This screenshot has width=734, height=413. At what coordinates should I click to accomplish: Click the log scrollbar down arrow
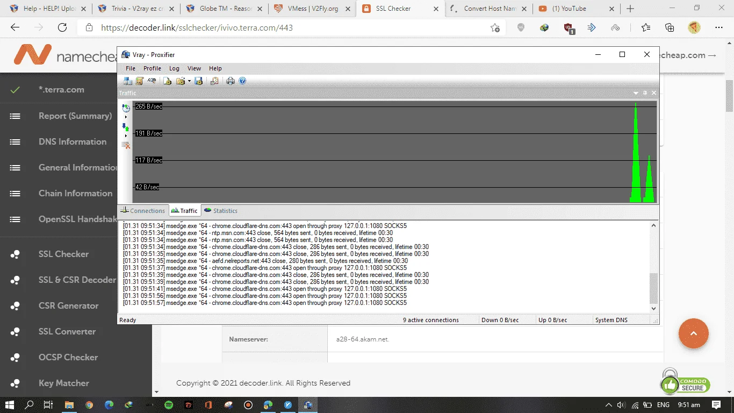(653, 309)
